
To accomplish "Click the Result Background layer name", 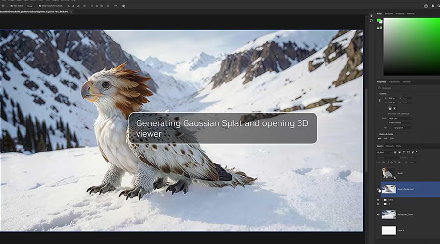I will 405,189.
